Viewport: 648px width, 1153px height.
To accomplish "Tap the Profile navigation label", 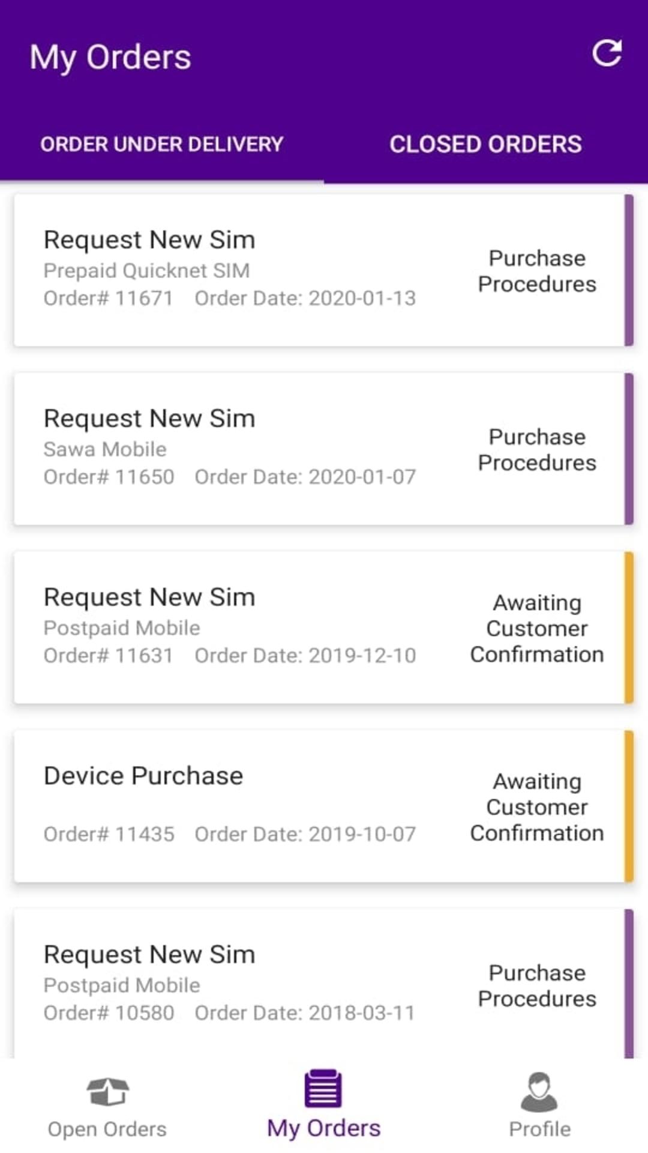I will click(x=539, y=1130).
